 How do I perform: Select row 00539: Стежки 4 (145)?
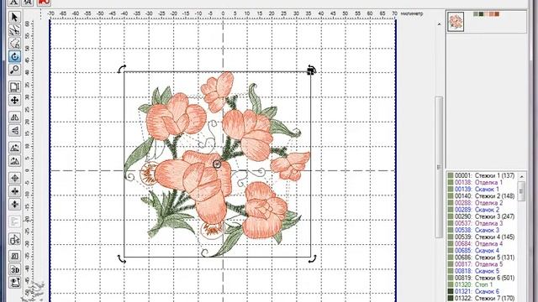click(482, 237)
